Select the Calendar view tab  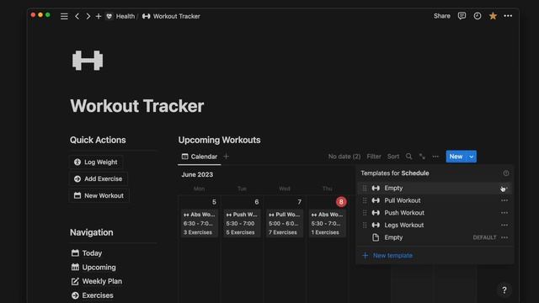point(200,157)
